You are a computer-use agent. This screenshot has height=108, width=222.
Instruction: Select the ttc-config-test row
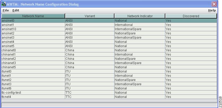point(109,93)
